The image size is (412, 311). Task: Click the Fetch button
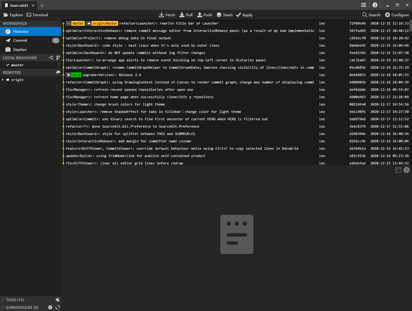(x=167, y=15)
